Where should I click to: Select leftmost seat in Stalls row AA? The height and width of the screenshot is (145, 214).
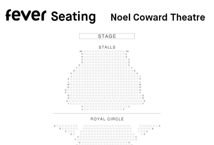pyautogui.click(x=85, y=51)
